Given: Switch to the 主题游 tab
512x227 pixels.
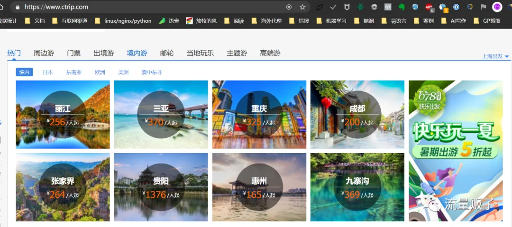Looking at the screenshot, I should (x=237, y=53).
